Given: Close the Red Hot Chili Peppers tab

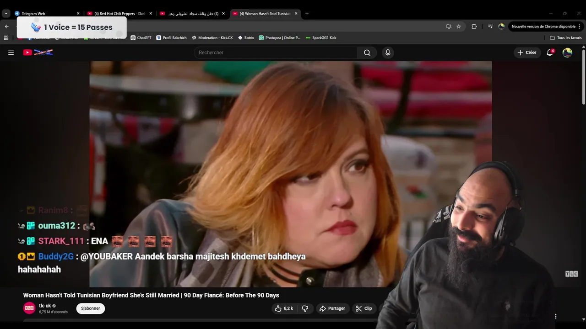Looking at the screenshot, I should click(x=151, y=13).
